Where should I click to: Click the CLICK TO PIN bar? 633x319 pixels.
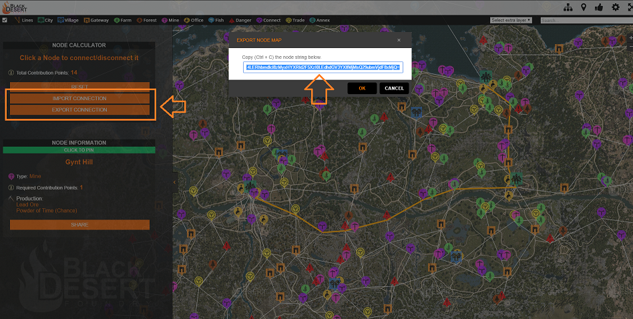coord(79,150)
